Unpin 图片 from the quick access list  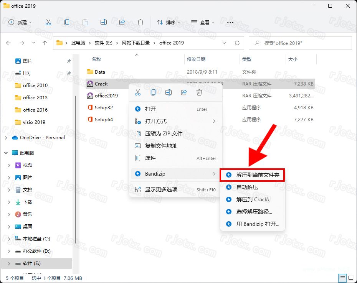click(68, 61)
